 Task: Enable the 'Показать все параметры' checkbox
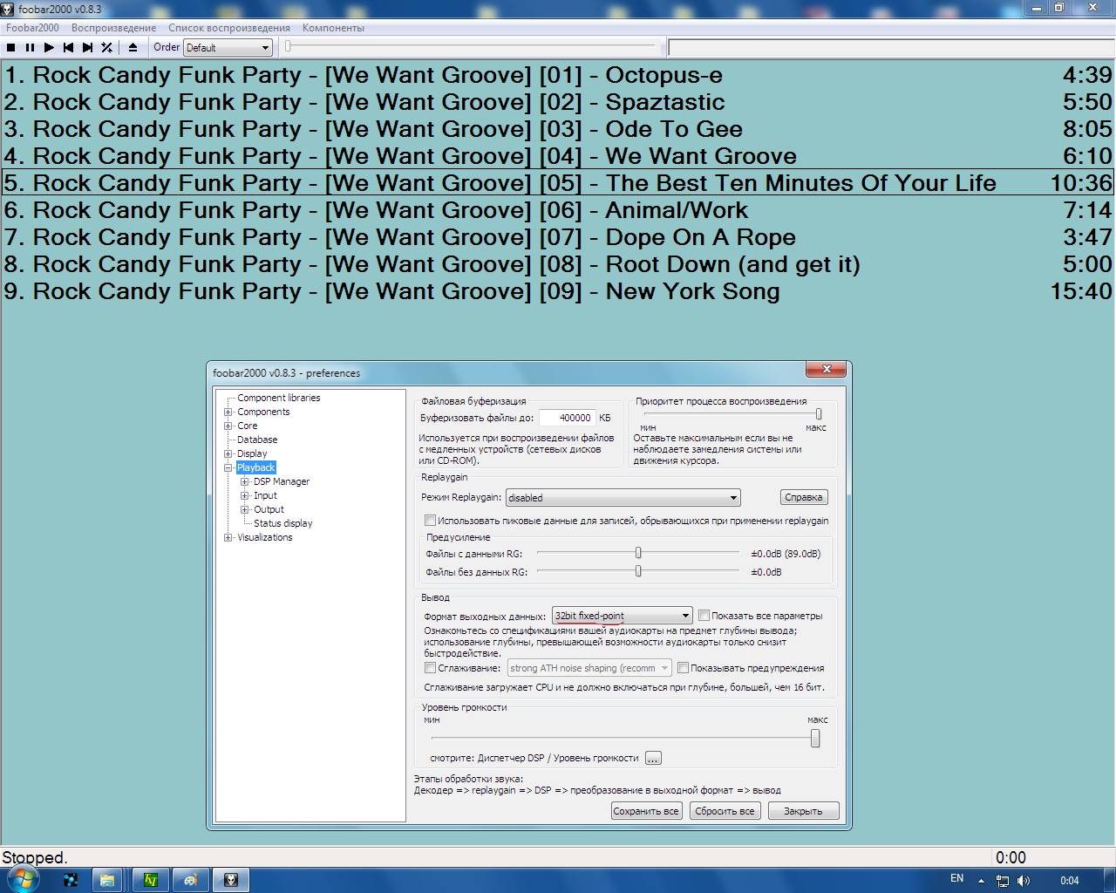pos(704,616)
